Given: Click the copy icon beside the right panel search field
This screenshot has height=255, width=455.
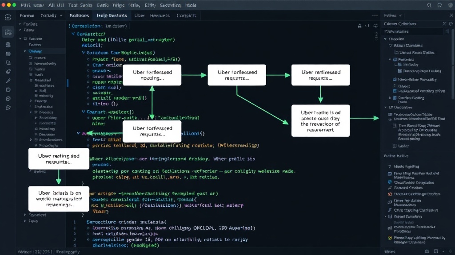Looking at the screenshot, I should click(x=447, y=31).
